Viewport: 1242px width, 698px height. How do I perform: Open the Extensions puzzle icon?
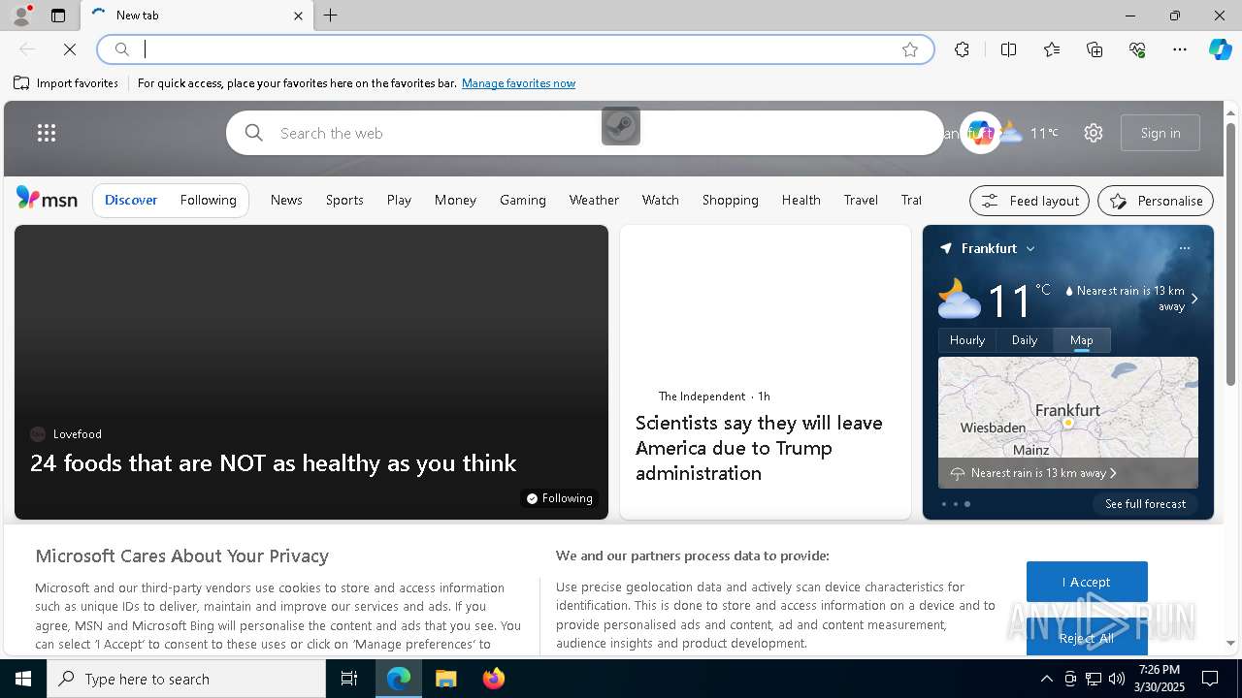962,49
